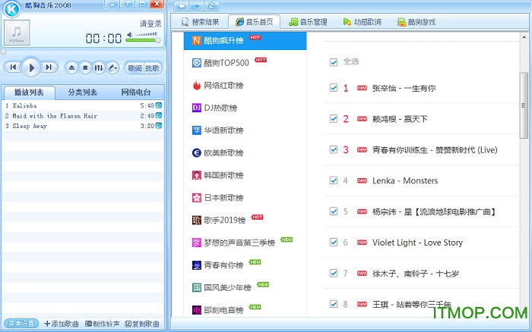
Task: Uncheck song 1 张辛怡 - 一生有你
Action: (334, 88)
